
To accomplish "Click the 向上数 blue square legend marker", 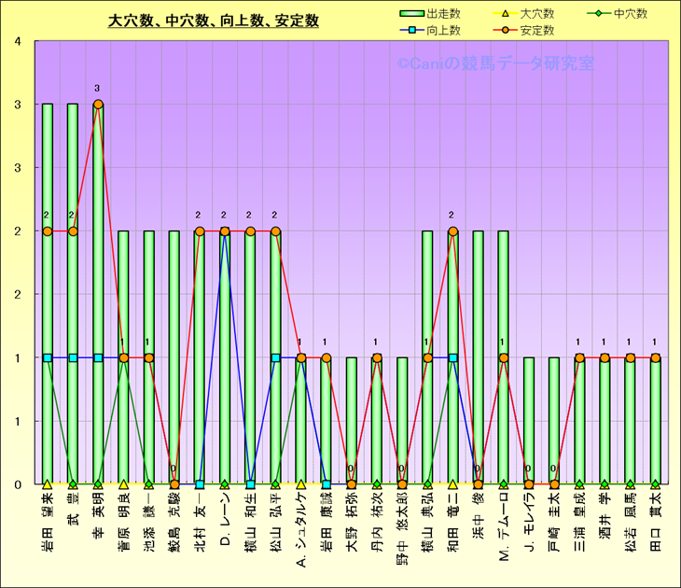I will (x=411, y=30).
